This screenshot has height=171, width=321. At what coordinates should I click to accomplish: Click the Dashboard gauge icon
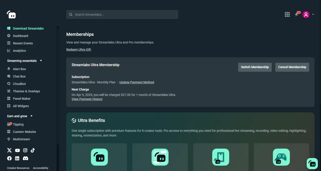click(x=9, y=36)
